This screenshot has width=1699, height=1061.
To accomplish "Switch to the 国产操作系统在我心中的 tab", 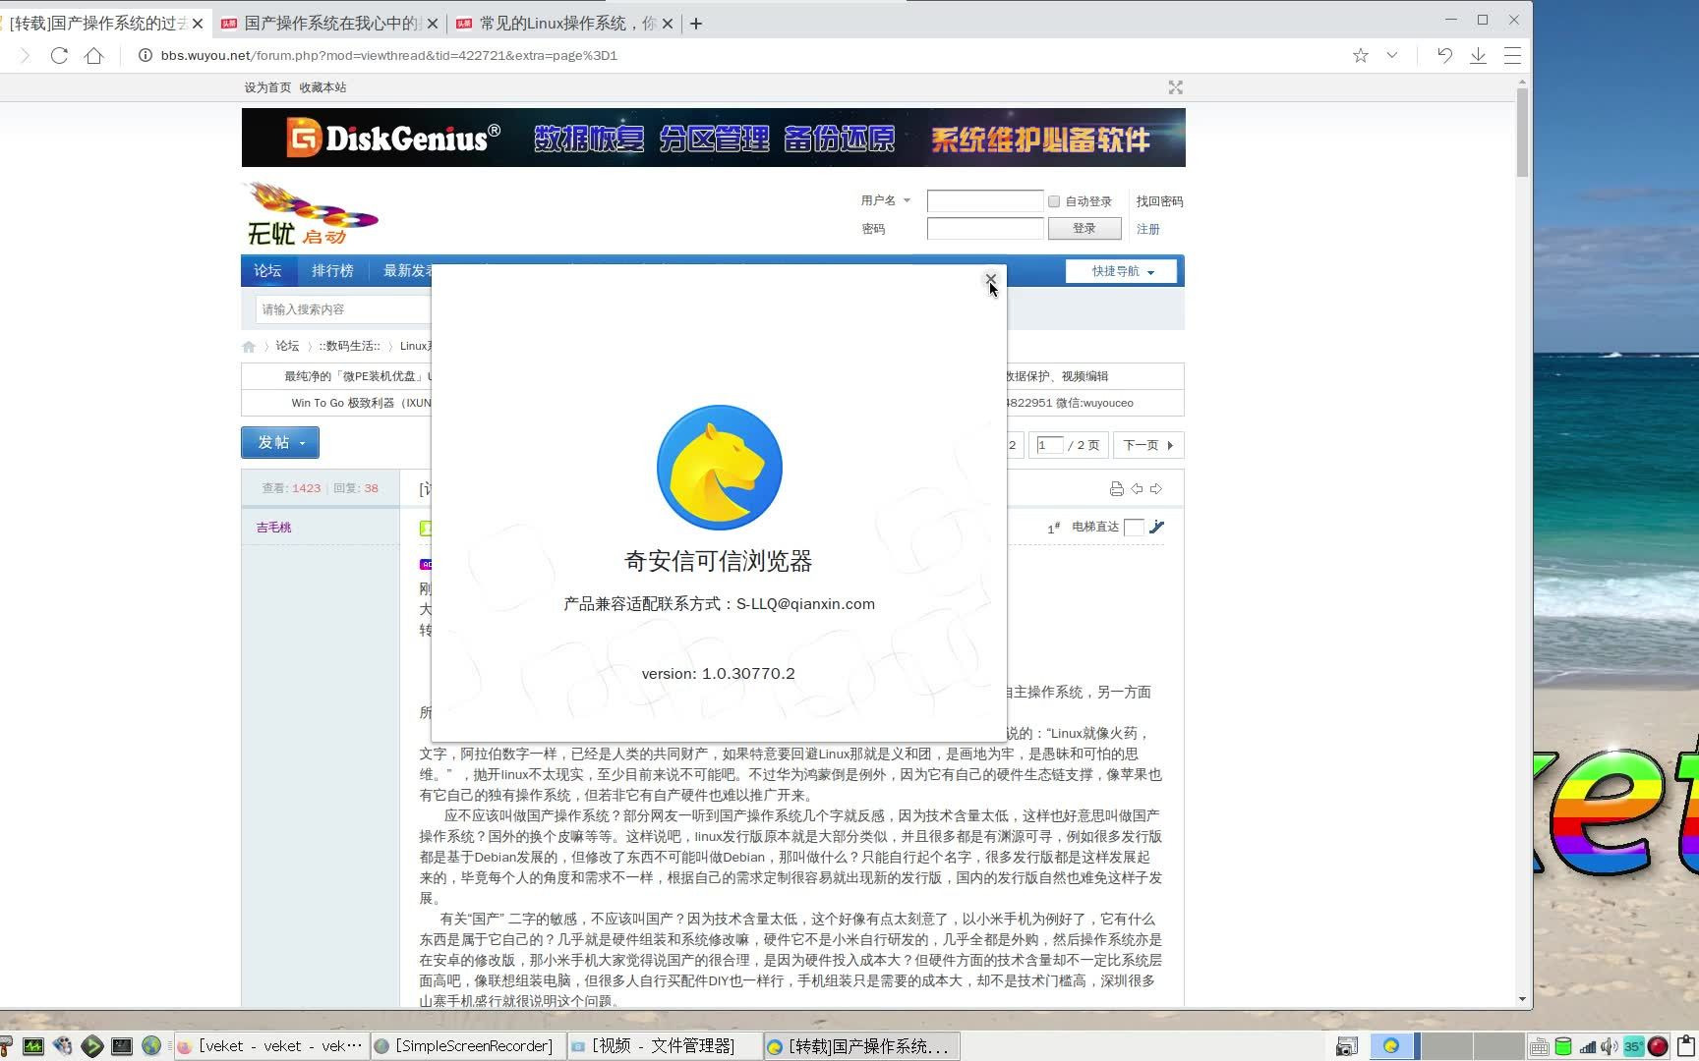I will click(x=330, y=24).
